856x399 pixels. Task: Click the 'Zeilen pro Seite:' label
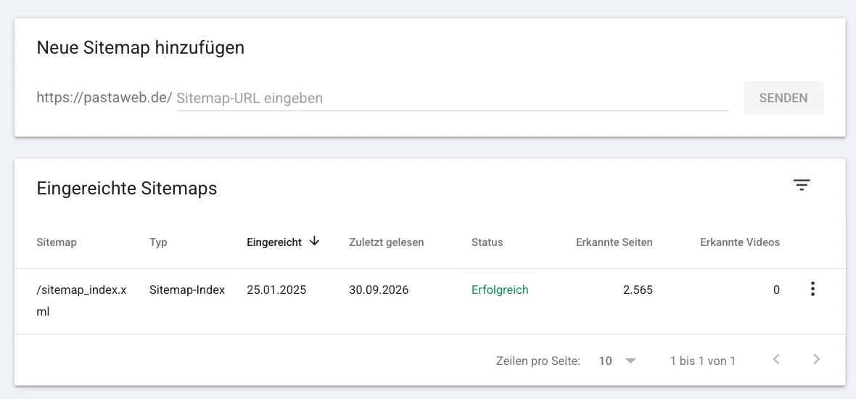coord(538,361)
